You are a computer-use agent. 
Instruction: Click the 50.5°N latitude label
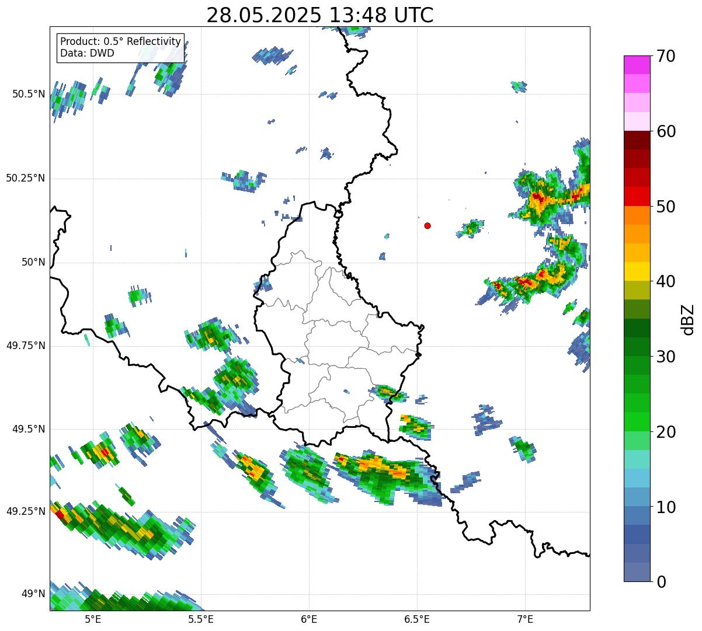tap(29, 94)
